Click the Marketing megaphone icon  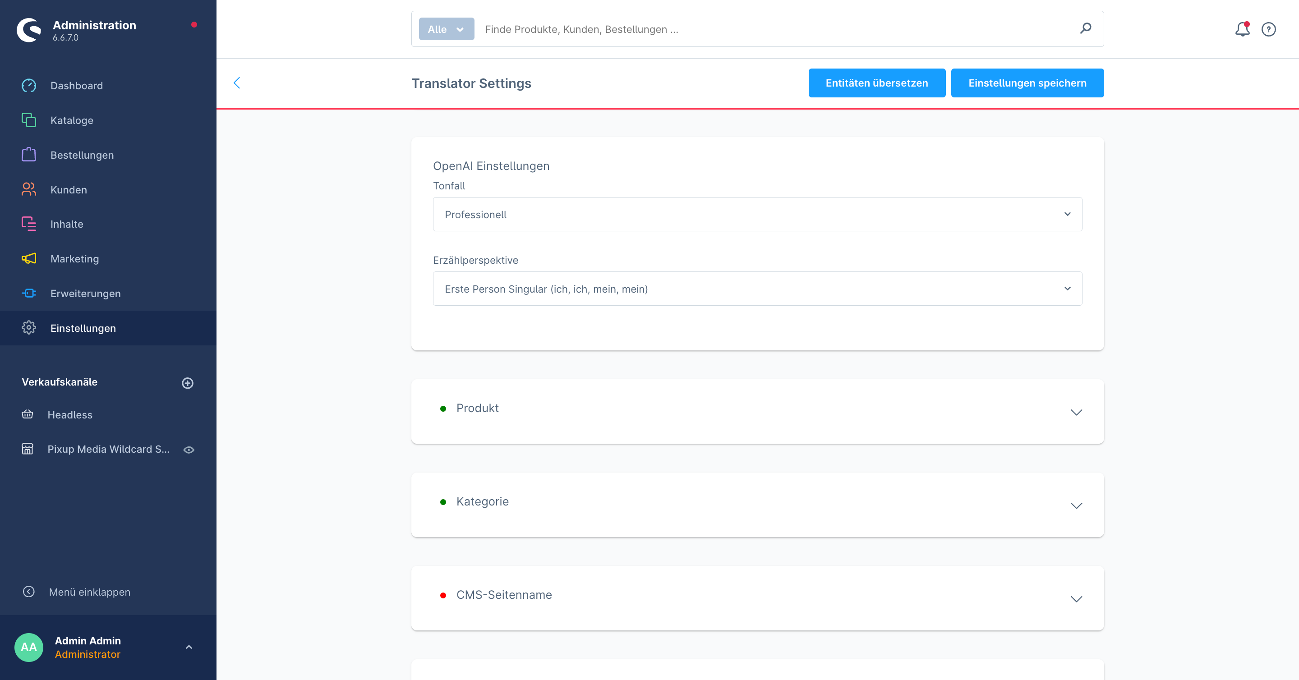[29, 258]
